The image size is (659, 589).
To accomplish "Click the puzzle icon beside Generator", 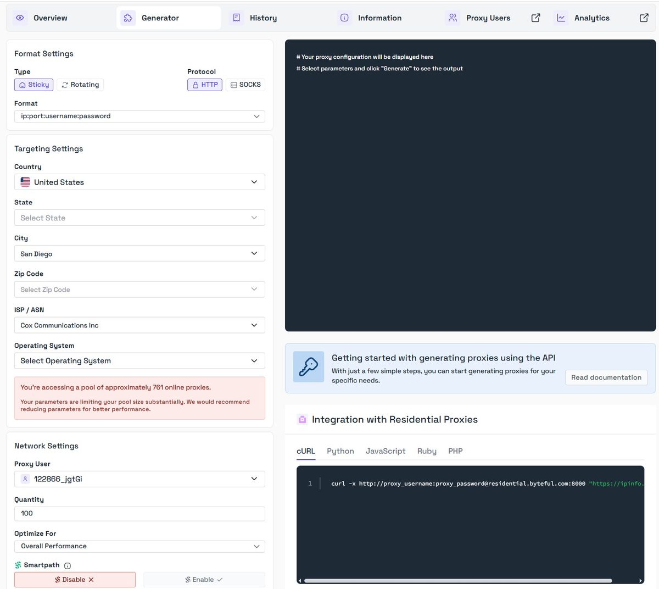I will click(x=128, y=18).
